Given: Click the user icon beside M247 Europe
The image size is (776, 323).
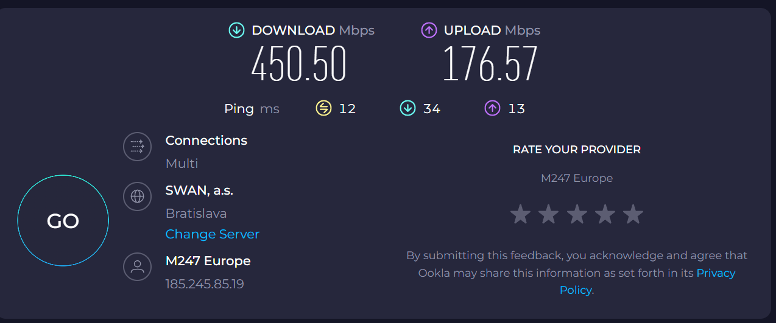Looking at the screenshot, I should point(137,266).
